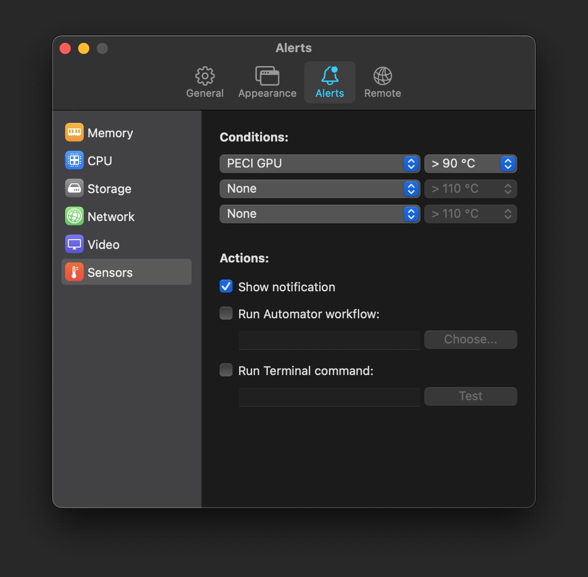
Task: Click the Alerts bell icon
Action: click(330, 81)
